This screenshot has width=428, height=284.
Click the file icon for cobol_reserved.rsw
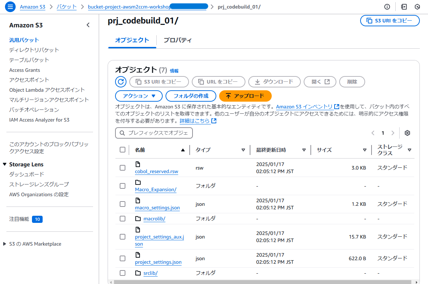click(x=138, y=164)
